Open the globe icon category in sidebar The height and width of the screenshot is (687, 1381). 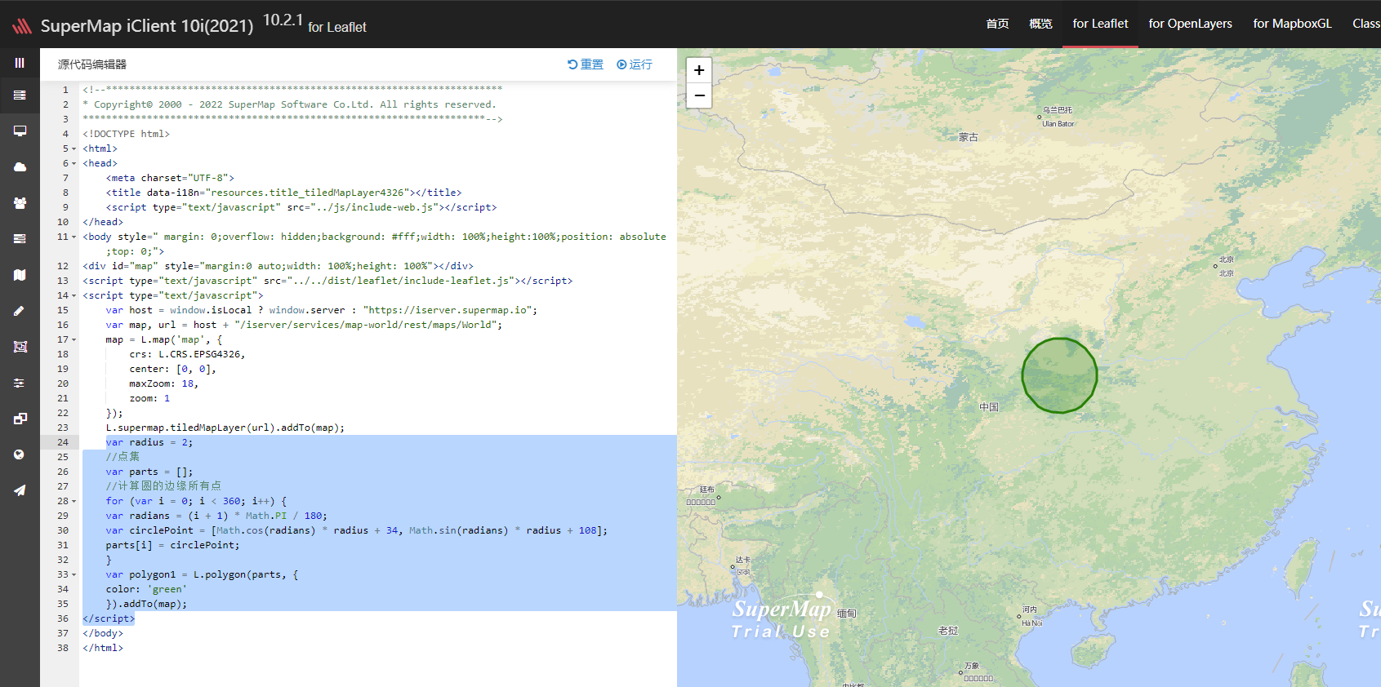coord(20,454)
